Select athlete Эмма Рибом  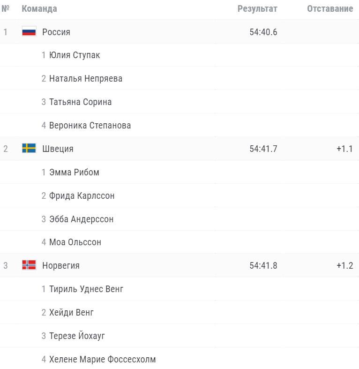pos(74,172)
